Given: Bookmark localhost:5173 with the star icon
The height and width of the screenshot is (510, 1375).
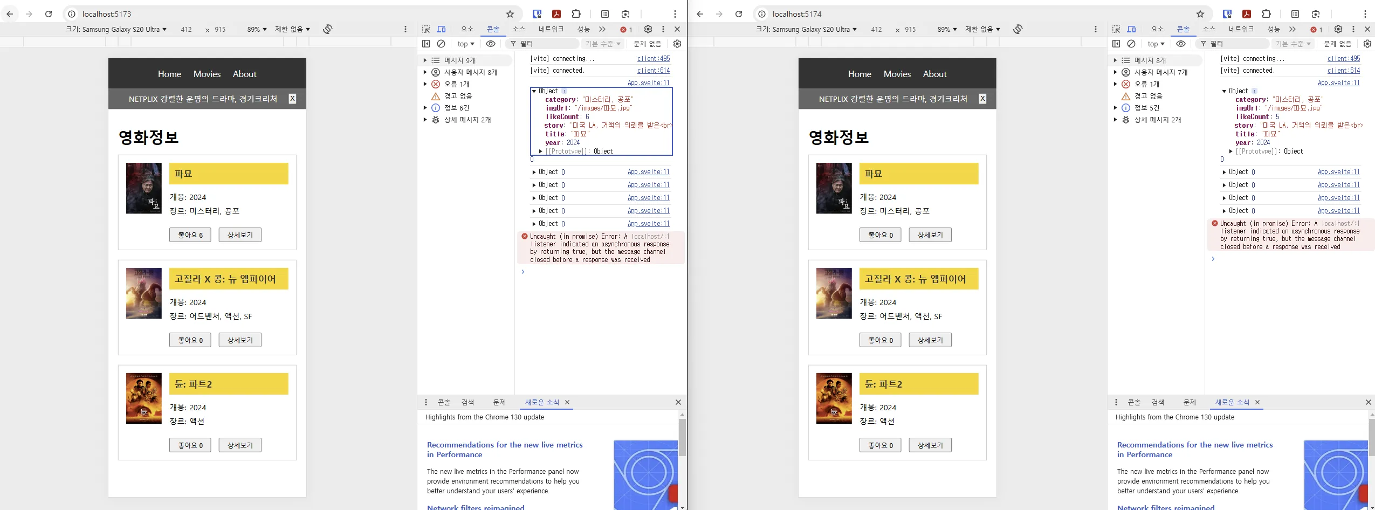Looking at the screenshot, I should (x=510, y=14).
